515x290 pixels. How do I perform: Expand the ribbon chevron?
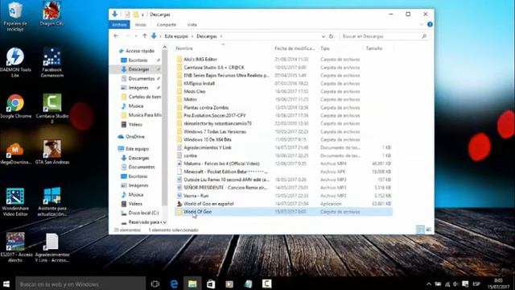pos(422,25)
